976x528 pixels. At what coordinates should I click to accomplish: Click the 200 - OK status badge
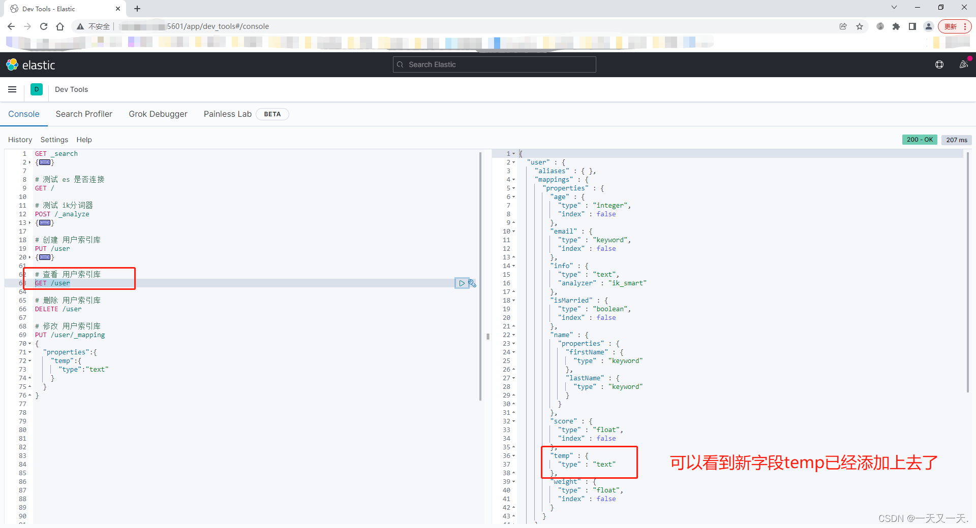(920, 140)
